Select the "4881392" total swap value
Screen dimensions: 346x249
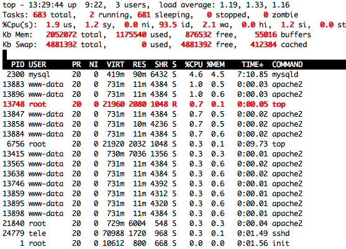(x=61, y=45)
